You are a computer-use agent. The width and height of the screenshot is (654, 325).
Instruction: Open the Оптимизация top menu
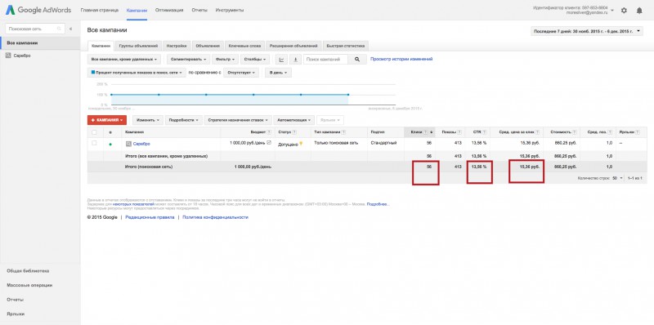pos(169,10)
